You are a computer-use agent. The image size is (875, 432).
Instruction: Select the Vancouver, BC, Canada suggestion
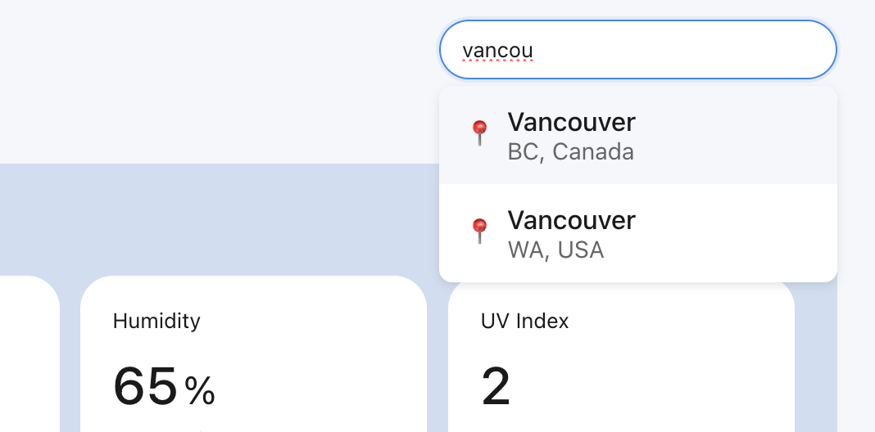[x=638, y=136]
